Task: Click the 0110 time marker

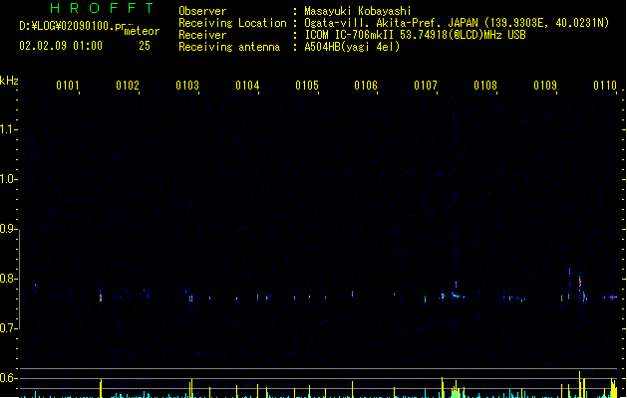Action: [605, 85]
